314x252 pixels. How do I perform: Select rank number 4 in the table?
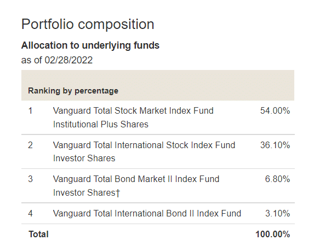[30, 213]
